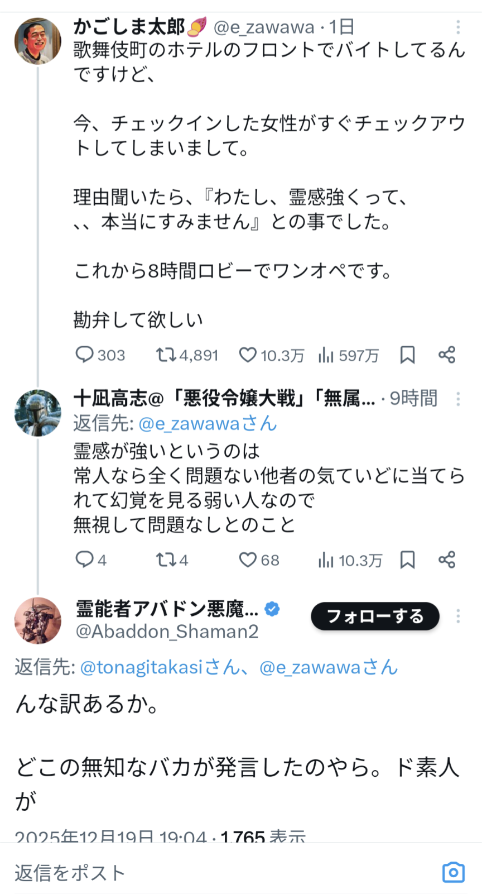Bookmark かごしま太郎's post

click(407, 355)
